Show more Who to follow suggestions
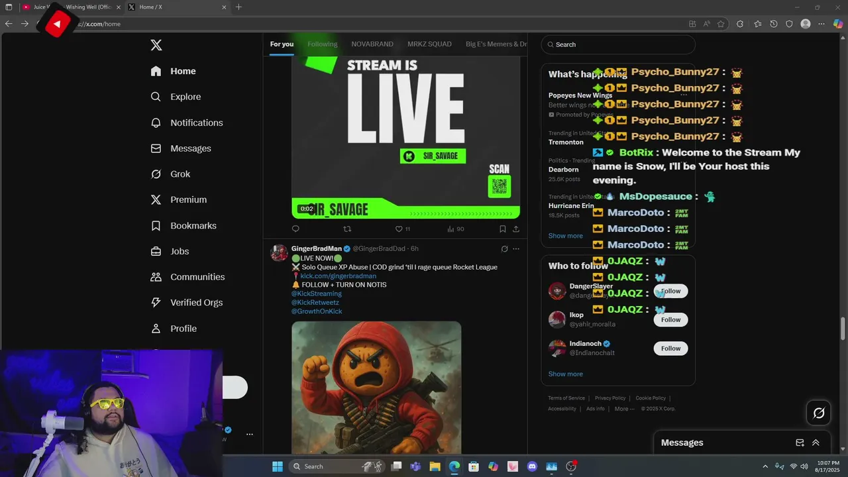The image size is (848, 477). point(566,374)
